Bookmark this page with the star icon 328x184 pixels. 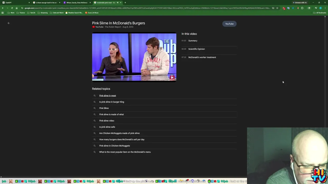[277, 8]
